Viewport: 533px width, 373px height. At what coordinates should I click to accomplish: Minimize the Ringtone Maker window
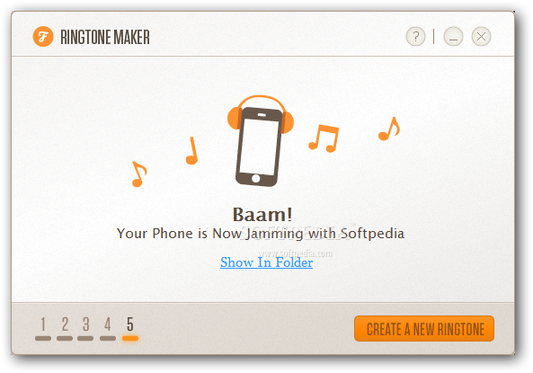[453, 36]
